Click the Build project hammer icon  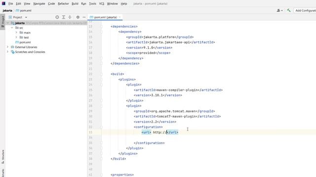(x=288, y=10)
